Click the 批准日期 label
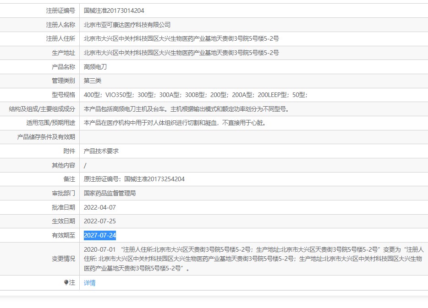Viewport: 428px width, 308px height. 64,207
